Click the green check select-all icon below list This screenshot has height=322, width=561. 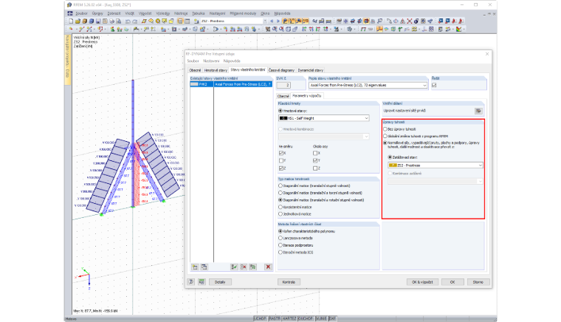[x=234, y=267]
